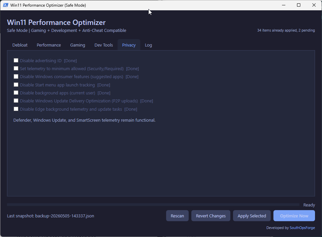The height and width of the screenshot is (237, 322).
Task: Start the Optimize Now action
Action: click(x=294, y=216)
